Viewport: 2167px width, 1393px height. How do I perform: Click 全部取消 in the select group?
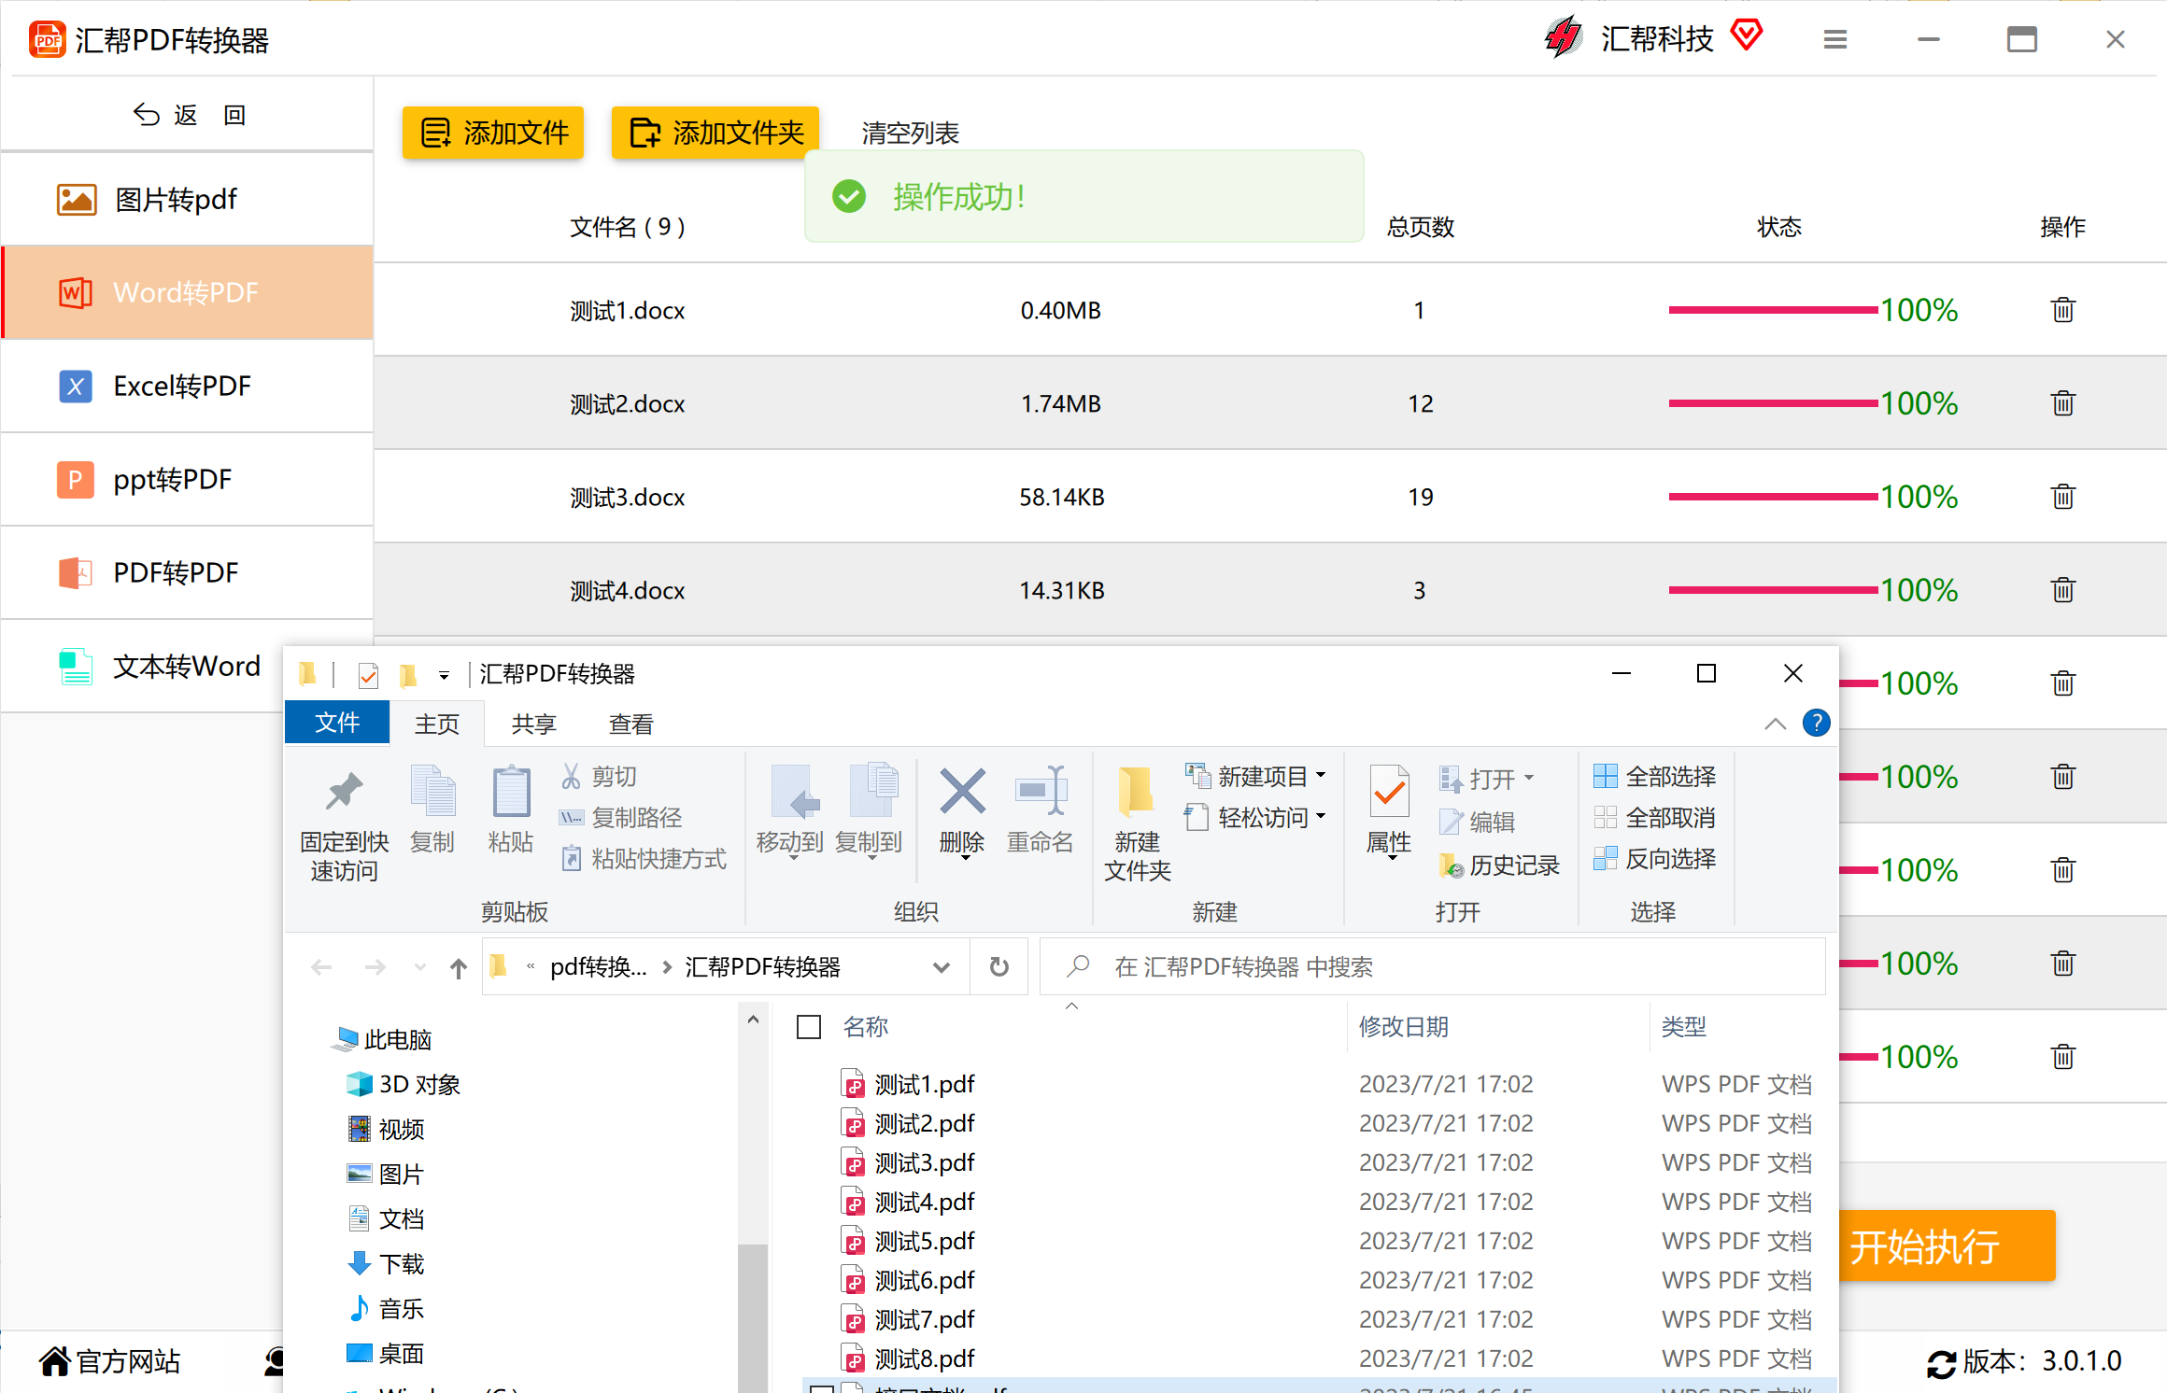(1655, 818)
